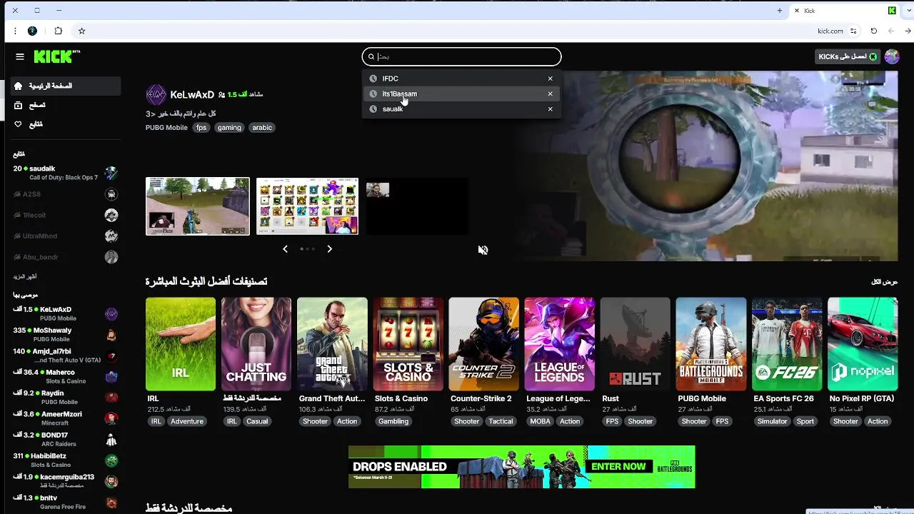914x514 pixels.
Task: Open the Grand Theft Auto category card
Action: (x=332, y=344)
